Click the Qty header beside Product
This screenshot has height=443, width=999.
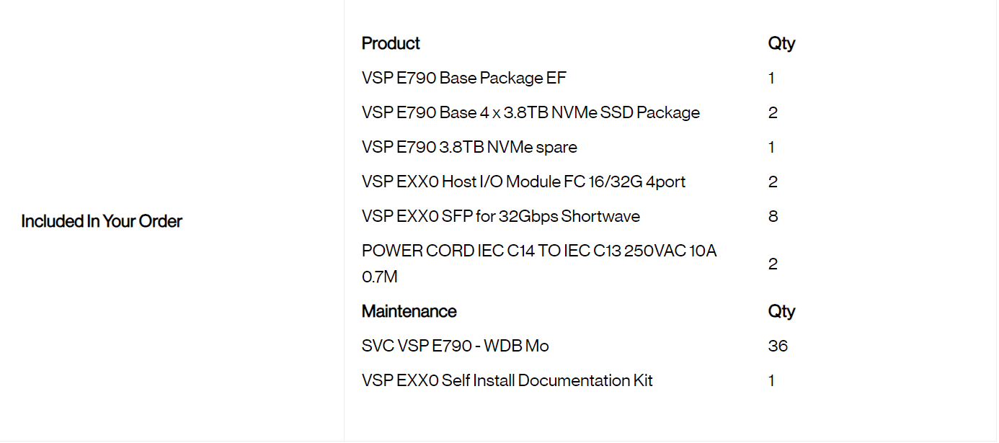781,43
